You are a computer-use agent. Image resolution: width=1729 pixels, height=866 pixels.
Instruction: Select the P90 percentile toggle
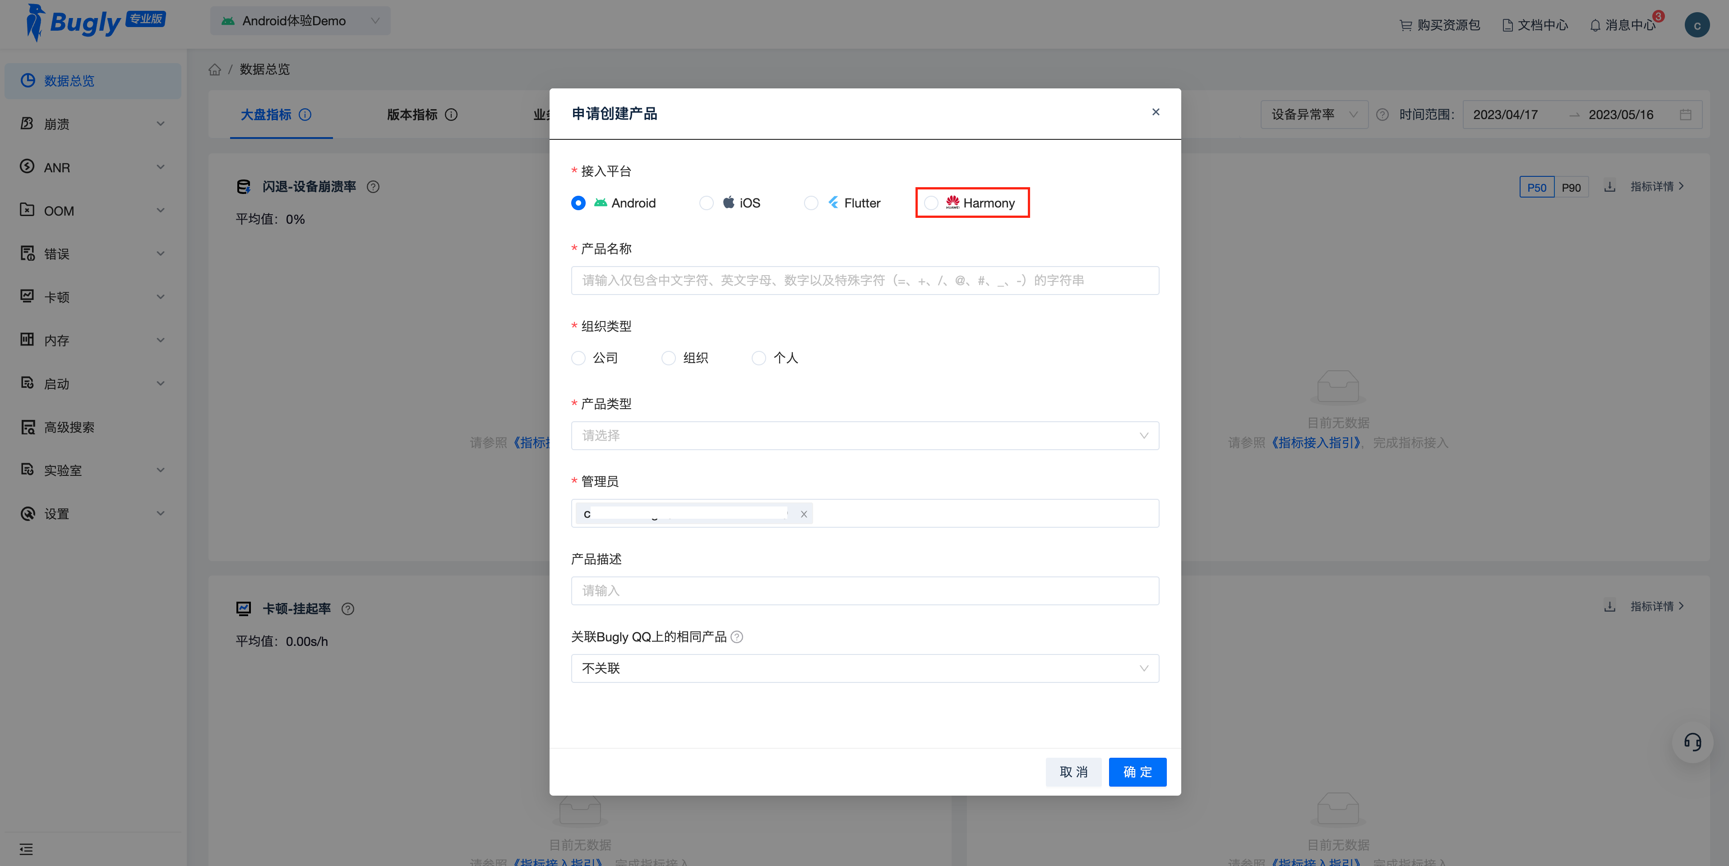pyautogui.click(x=1571, y=187)
